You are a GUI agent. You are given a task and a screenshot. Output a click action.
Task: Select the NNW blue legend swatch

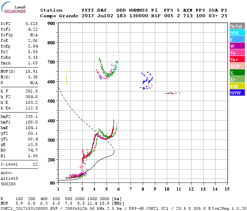click(237, 92)
